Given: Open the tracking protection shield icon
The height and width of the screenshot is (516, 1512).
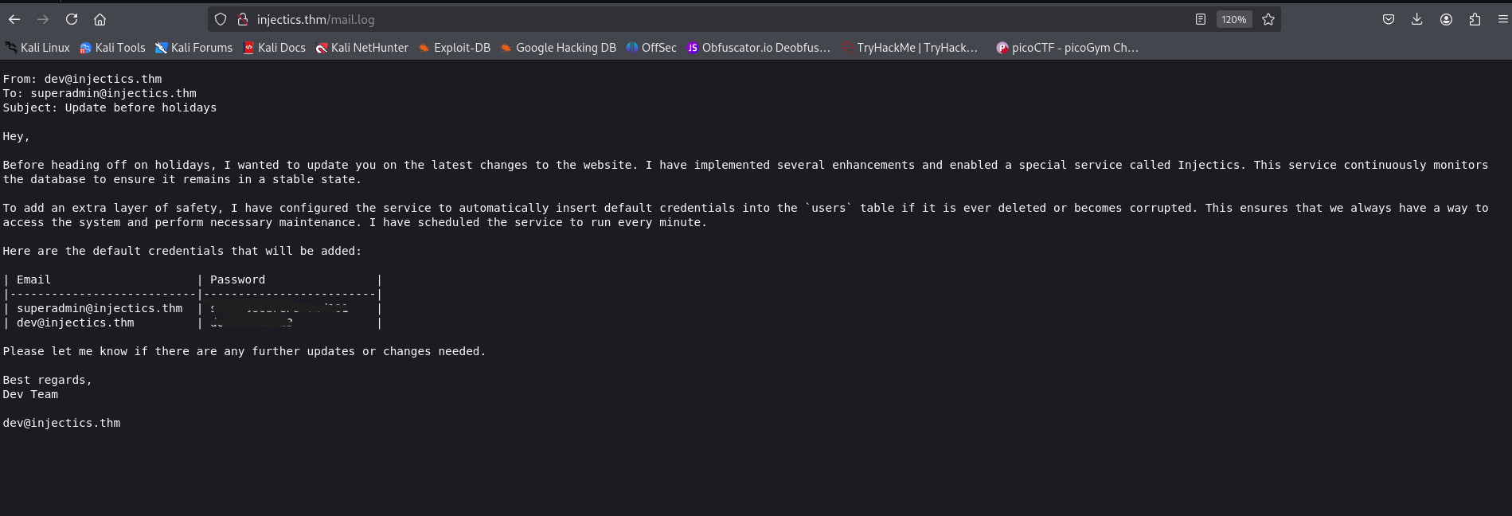Looking at the screenshot, I should tap(221, 19).
